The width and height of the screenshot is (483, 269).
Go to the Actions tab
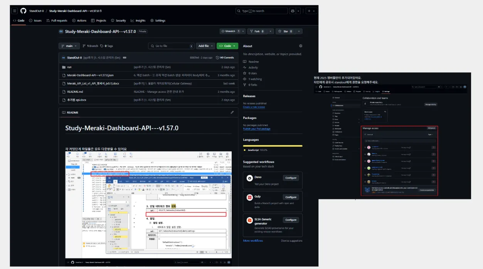(79, 20)
